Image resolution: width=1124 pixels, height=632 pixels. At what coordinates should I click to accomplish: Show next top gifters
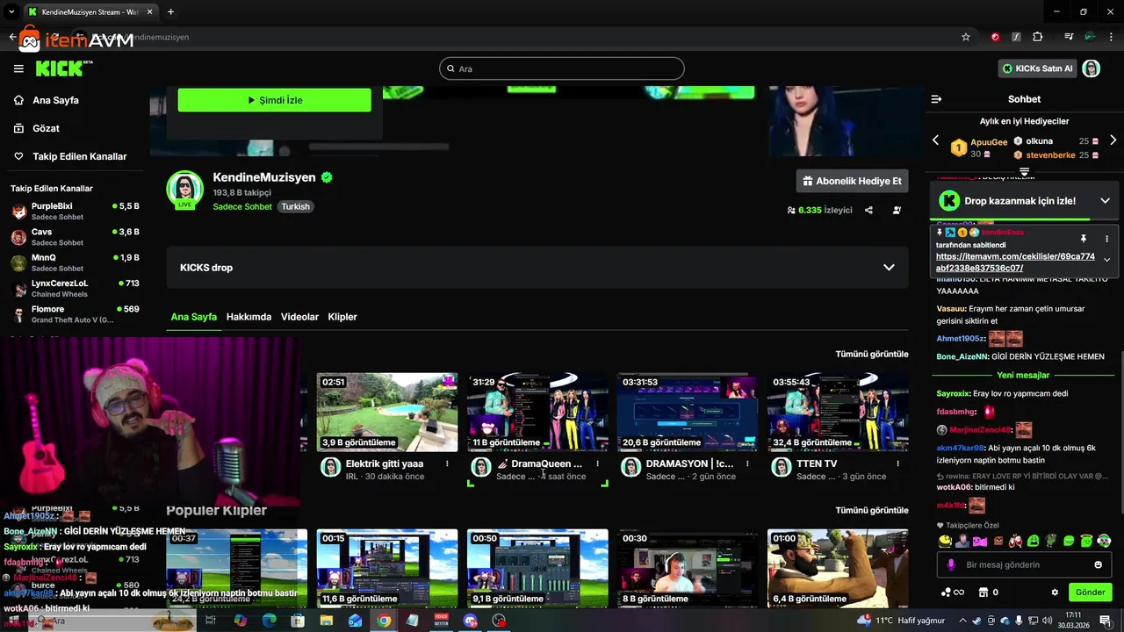(1113, 140)
